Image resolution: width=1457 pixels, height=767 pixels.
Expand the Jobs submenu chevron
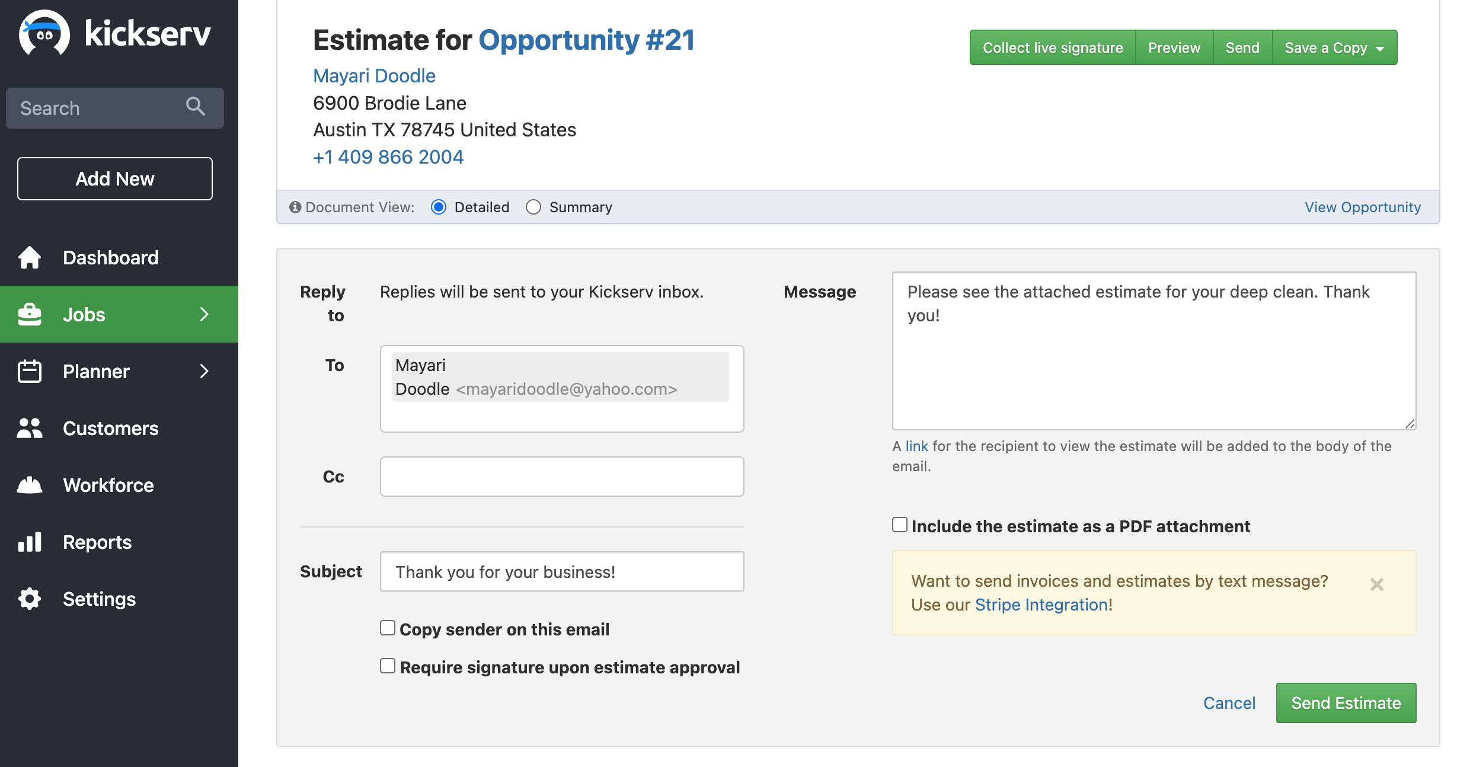pos(205,314)
